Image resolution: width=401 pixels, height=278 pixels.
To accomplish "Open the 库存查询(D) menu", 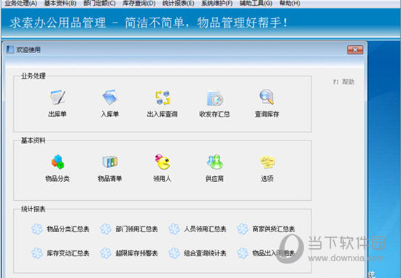I will point(139,4).
